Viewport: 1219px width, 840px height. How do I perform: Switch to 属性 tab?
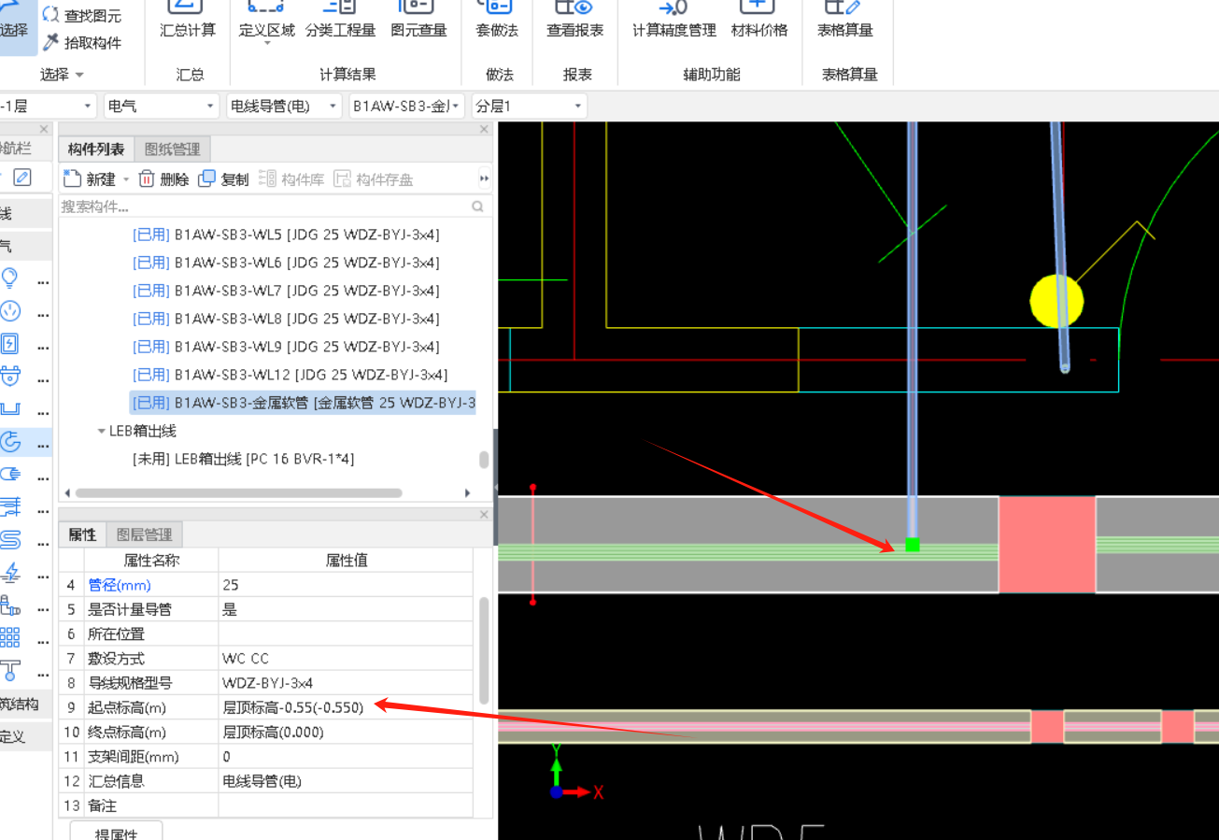pos(82,534)
